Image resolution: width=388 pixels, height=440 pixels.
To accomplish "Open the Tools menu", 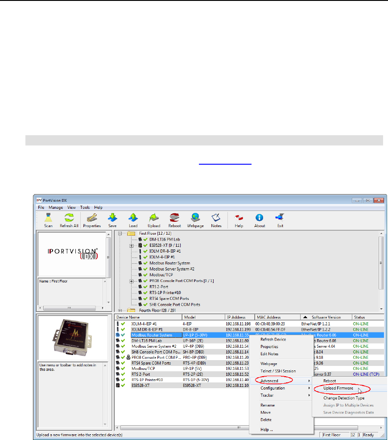I will 85,208.
